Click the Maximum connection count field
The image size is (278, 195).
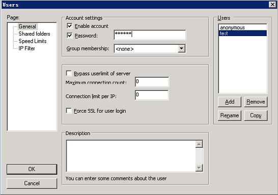click(x=152, y=82)
